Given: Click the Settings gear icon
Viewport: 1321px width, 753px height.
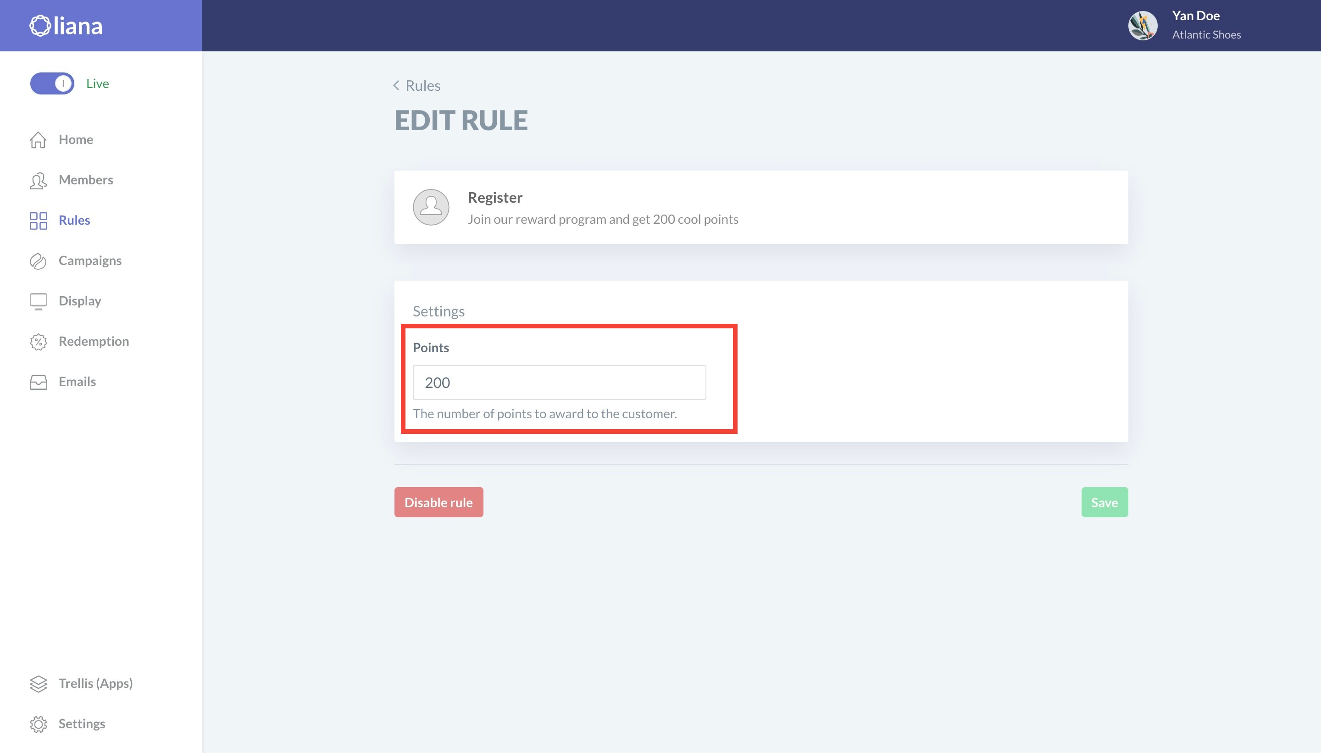Looking at the screenshot, I should point(38,724).
